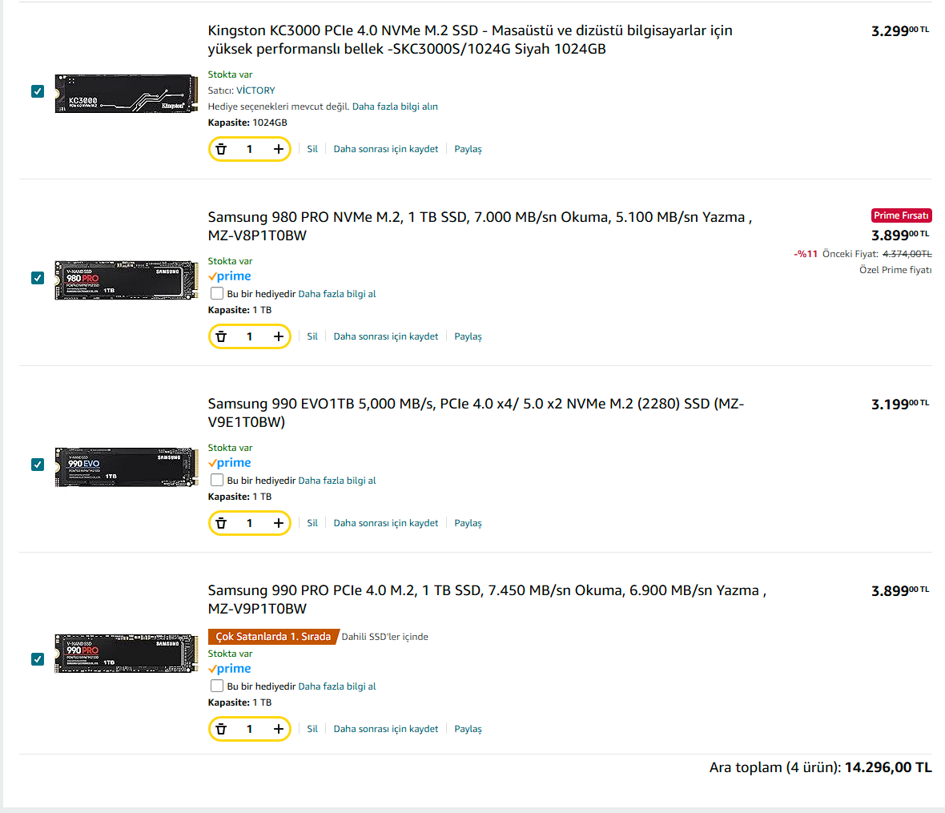Open Kingston KC3000 product title link
Viewport: 945px width, 813px height.
click(470, 40)
